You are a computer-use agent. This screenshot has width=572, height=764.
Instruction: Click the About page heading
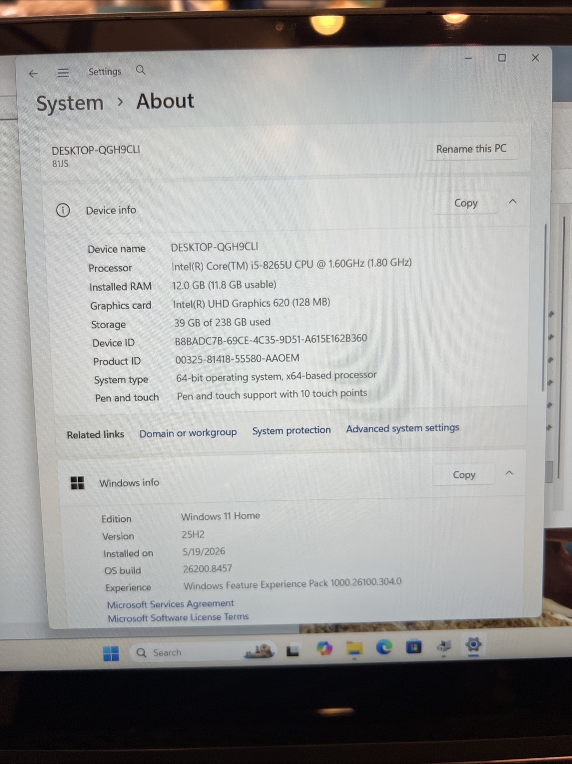coord(165,101)
